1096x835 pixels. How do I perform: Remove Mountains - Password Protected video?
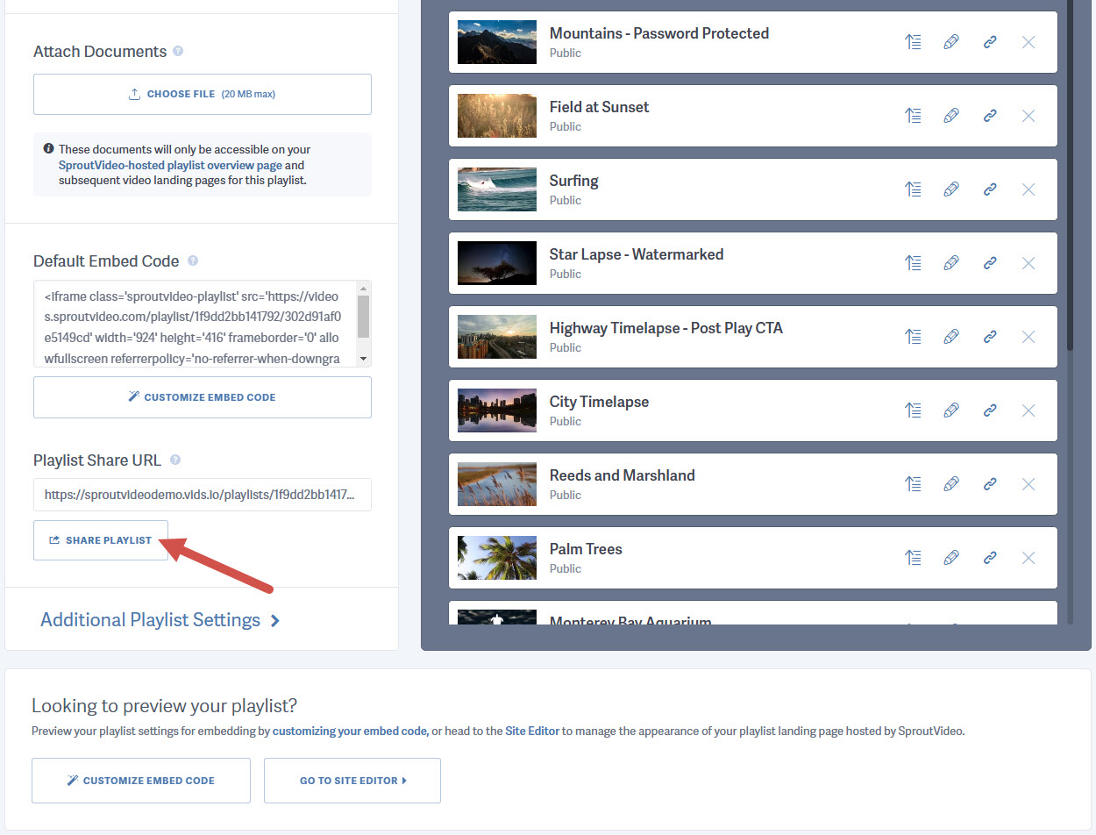1028,42
